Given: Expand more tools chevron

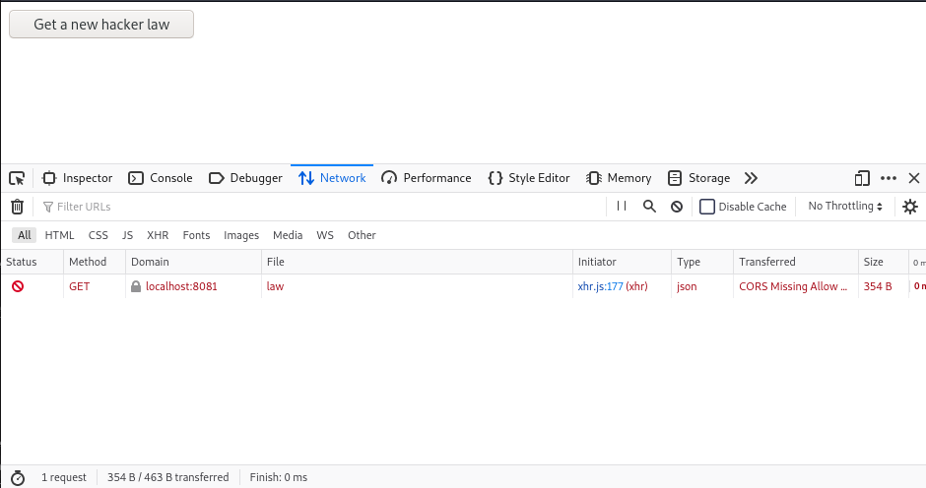Looking at the screenshot, I should (751, 178).
